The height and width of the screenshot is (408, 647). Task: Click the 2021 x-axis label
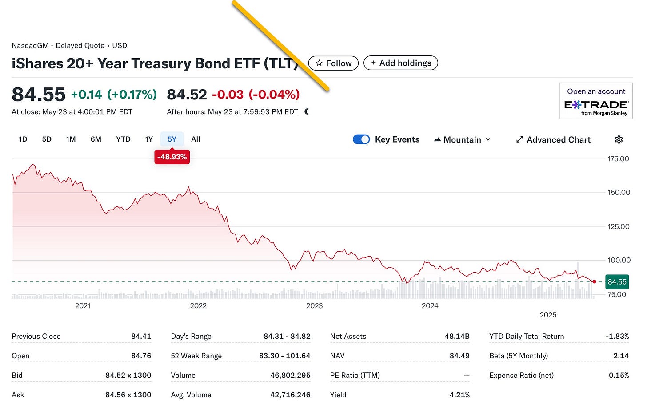tap(83, 306)
